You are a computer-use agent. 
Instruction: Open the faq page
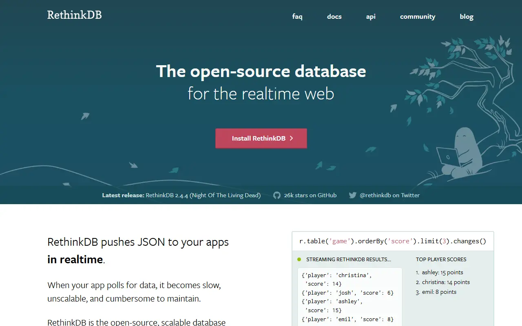click(x=297, y=17)
